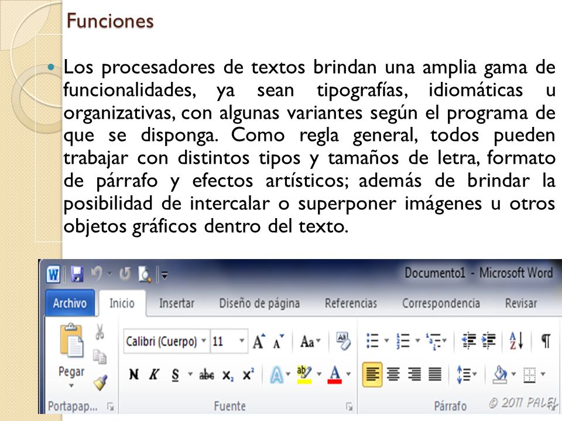
Task: Apply yellow text highlight color
Action: click(304, 374)
